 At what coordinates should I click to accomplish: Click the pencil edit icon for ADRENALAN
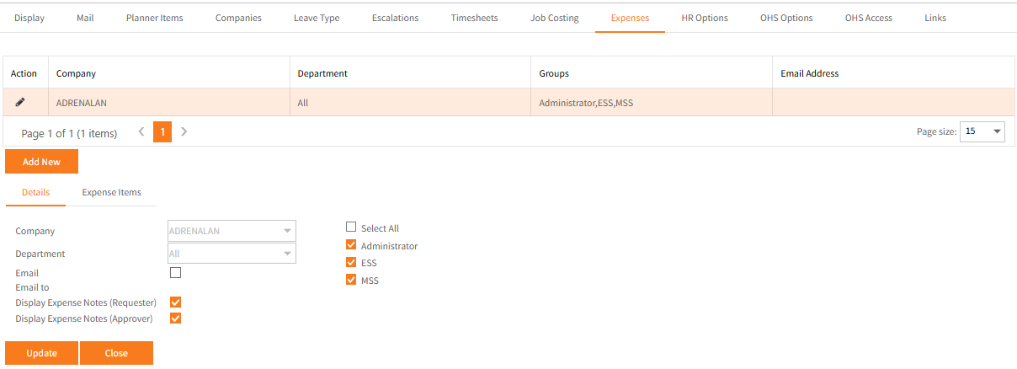pyautogui.click(x=20, y=102)
